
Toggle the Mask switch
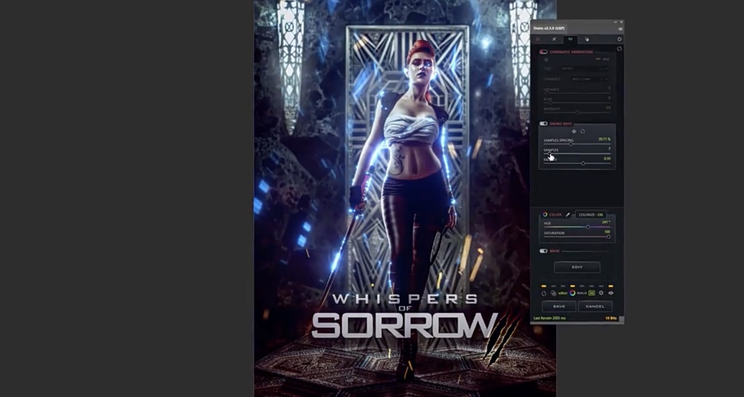click(544, 251)
